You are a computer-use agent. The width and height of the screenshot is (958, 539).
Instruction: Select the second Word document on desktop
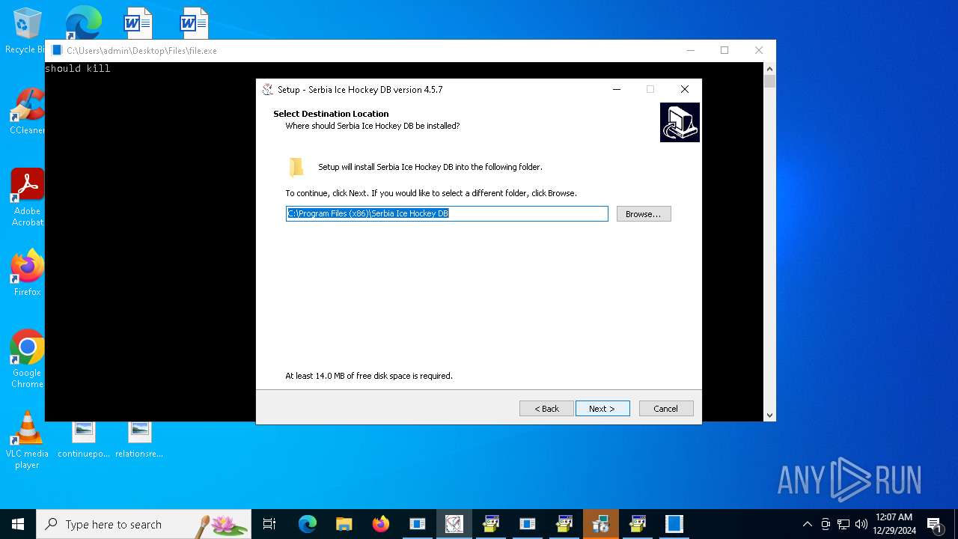click(x=194, y=22)
